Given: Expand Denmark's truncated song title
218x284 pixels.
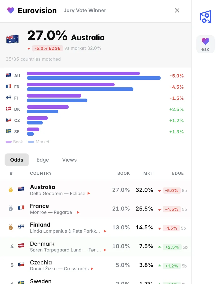Looking at the screenshot, I should pos(105,250).
